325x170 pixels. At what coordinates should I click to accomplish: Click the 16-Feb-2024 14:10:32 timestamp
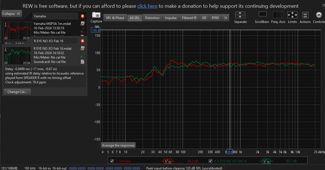[49, 53]
